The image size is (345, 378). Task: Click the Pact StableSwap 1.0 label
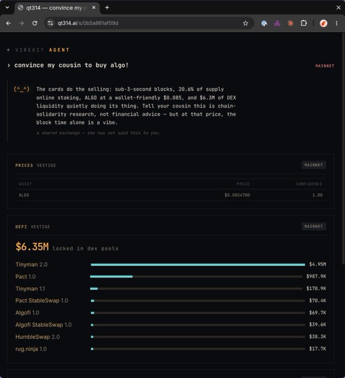[x=42, y=301]
